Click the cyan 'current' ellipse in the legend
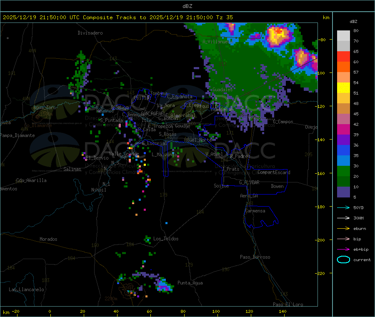Image resolution: width=375 pixels, height=317 pixels. coord(343,260)
